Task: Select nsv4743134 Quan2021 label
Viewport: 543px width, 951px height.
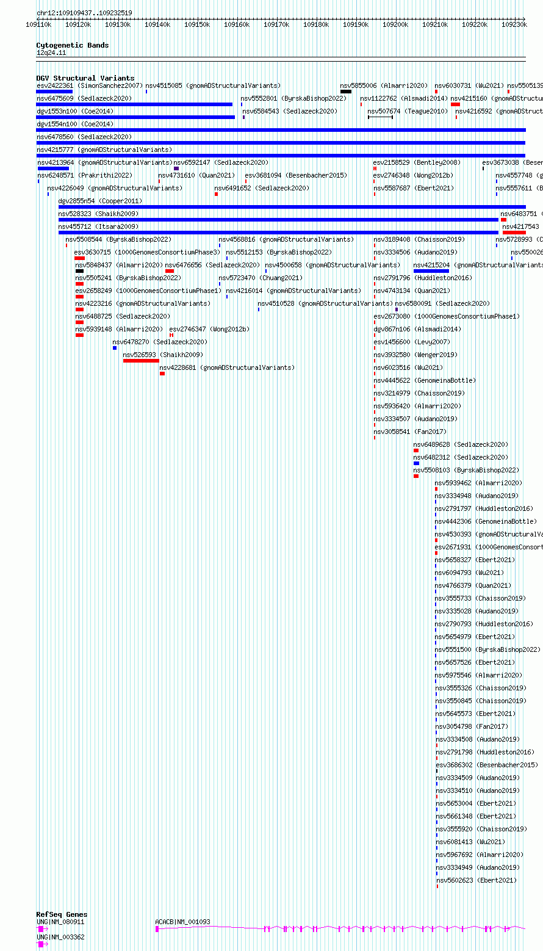Action: tap(412, 291)
